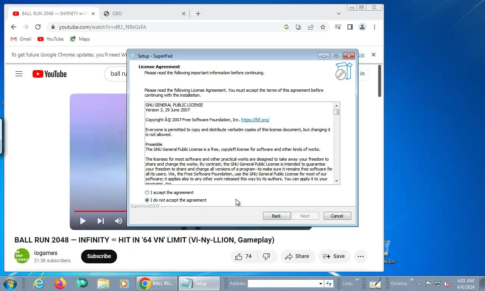
Task: Skip to next video
Action: click(101, 221)
